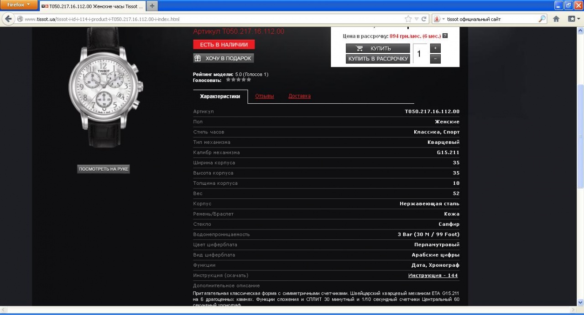Open a new tab with plus button
This screenshot has width=584, height=315.
(x=152, y=6)
